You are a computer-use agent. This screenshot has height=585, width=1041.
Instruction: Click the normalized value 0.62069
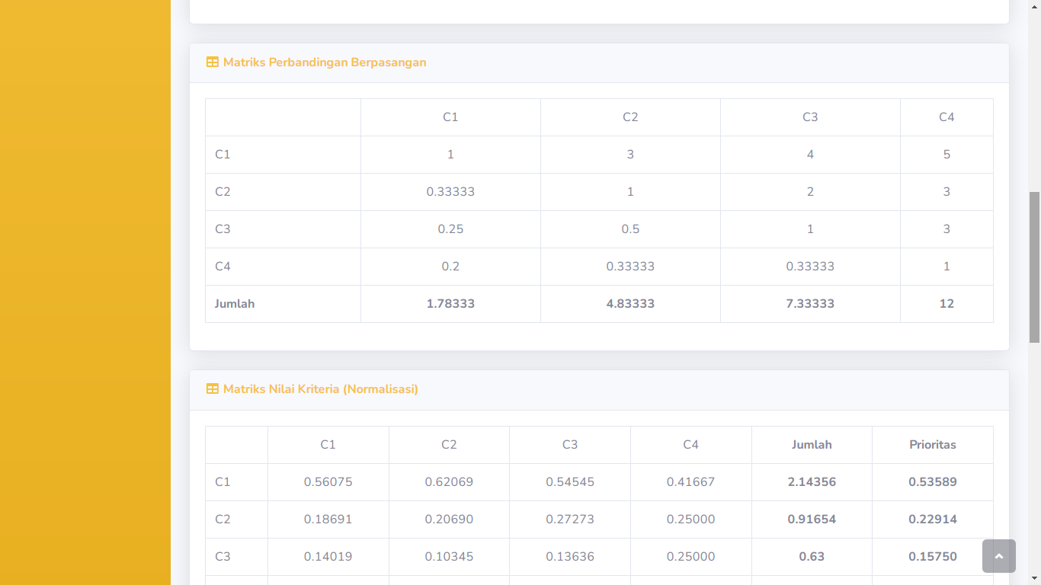449,482
